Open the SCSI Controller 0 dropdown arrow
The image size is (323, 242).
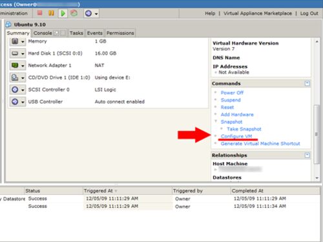[x=23, y=90]
